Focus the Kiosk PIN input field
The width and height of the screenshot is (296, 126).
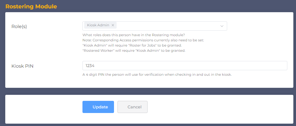(185, 66)
